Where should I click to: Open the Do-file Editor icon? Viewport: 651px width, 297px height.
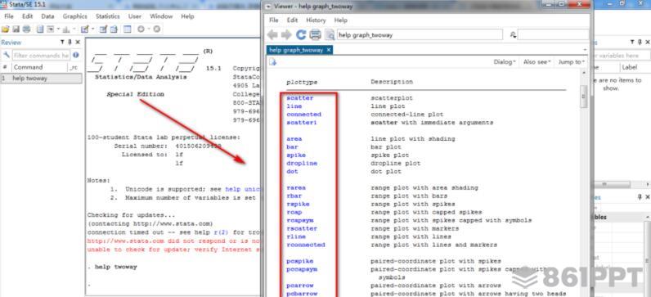pyautogui.click(x=84, y=29)
